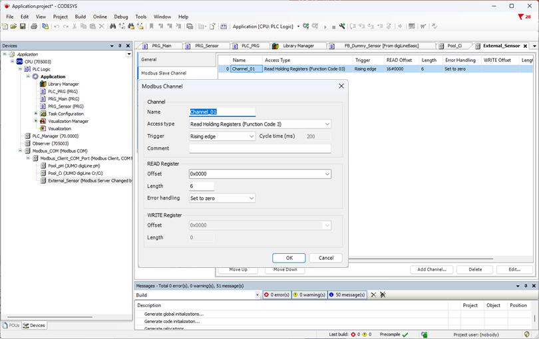Open the Online menu
Viewport: 539px width, 339px height.
pyautogui.click(x=100, y=17)
